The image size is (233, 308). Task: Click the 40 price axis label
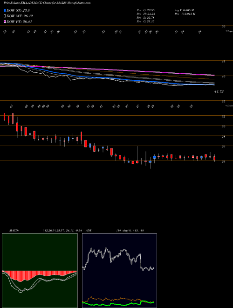point(223,77)
